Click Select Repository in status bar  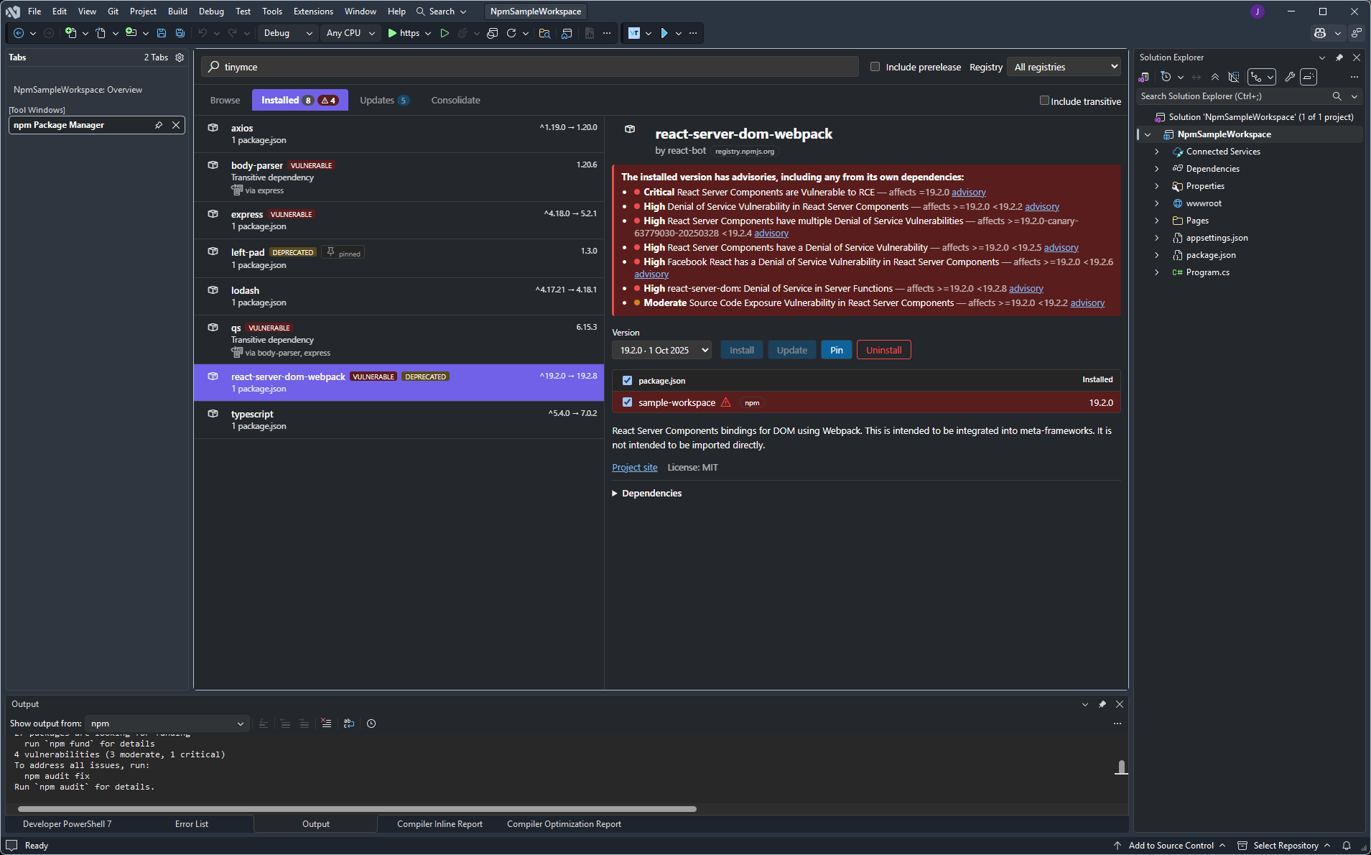1285,846
